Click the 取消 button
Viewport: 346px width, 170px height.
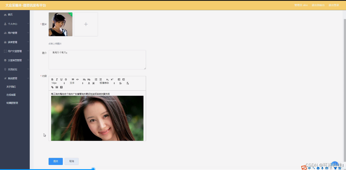tap(72, 161)
